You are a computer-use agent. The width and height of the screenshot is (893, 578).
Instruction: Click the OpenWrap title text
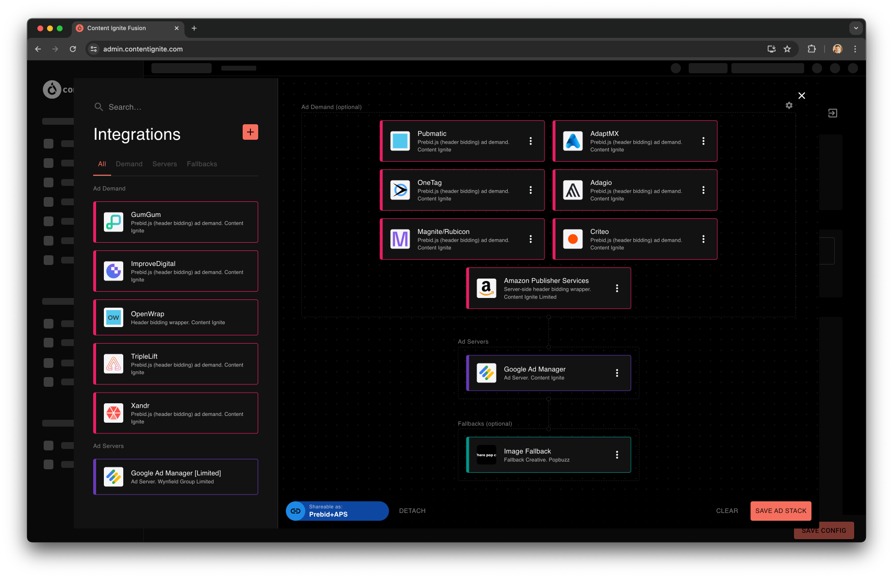[x=148, y=314]
